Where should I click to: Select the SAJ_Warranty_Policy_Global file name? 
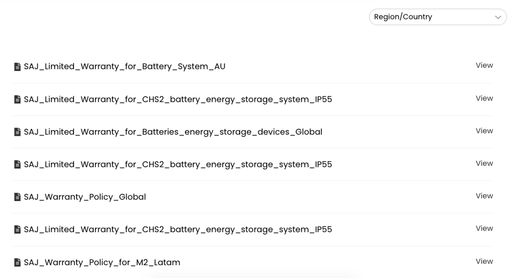pyautogui.click(x=85, y=197)
